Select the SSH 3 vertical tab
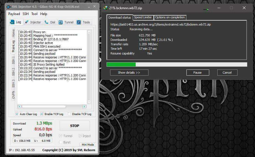Screen dimensions: 255x157 [x=13, y=83]
